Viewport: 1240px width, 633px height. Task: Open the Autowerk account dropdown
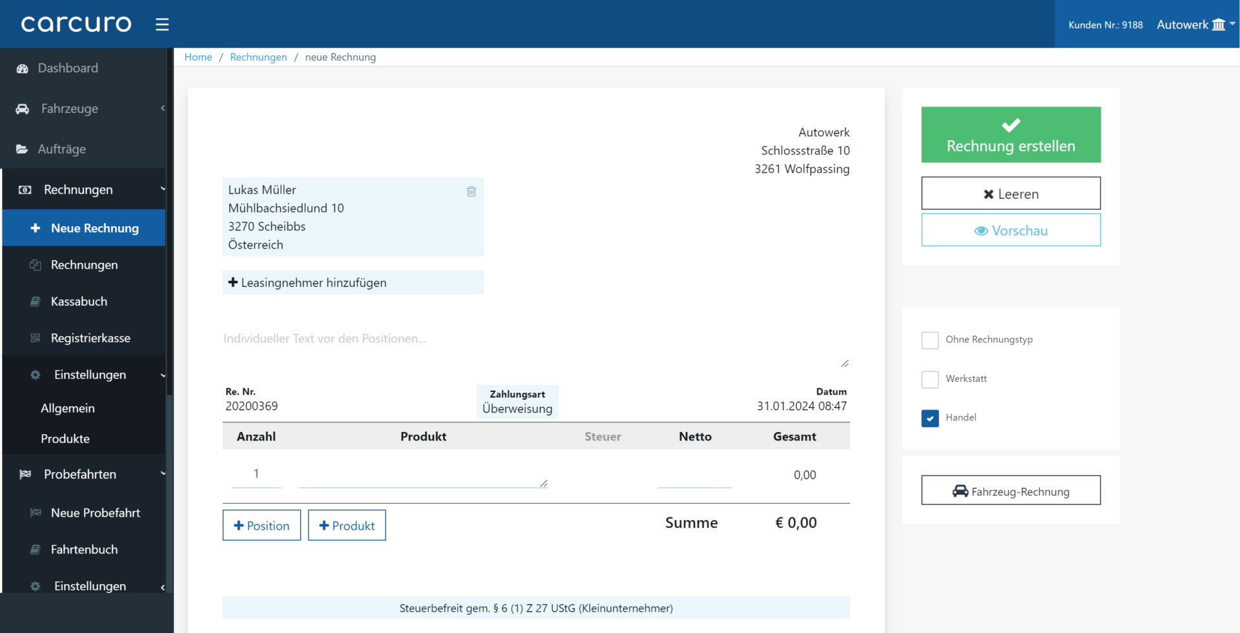pos(1195,25)
